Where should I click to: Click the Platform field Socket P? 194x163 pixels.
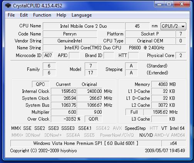tap(150, 34)
